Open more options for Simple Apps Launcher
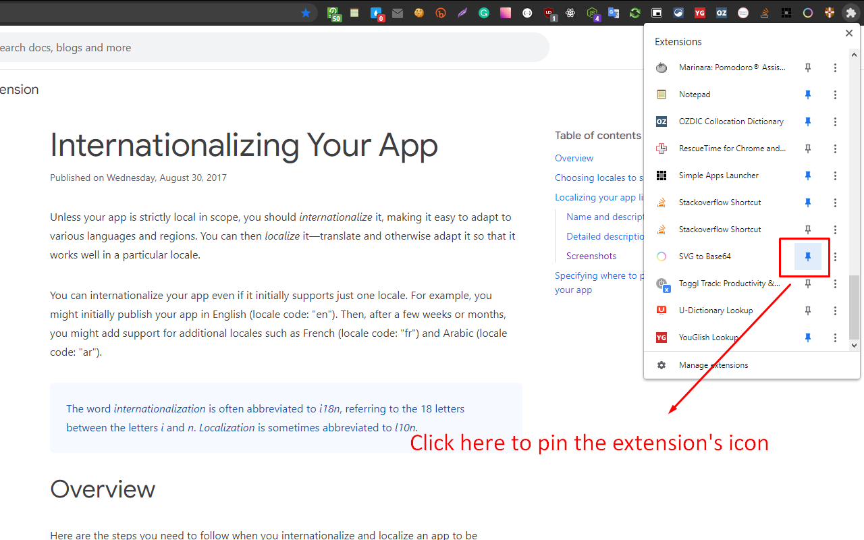Image resolution: width=864 pixels, height=540 pixels. pos(835,175)
